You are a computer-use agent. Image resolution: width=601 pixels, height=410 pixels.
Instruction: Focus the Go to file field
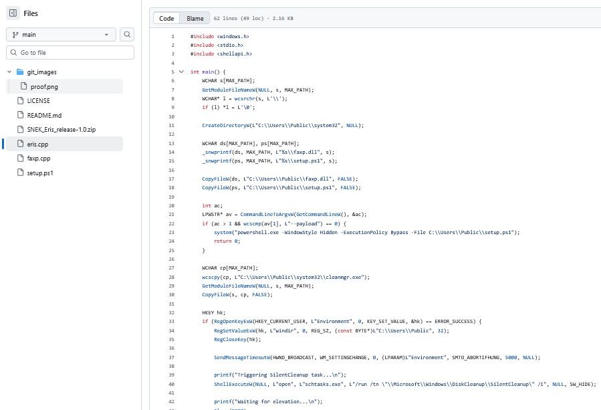pos(70,53)
